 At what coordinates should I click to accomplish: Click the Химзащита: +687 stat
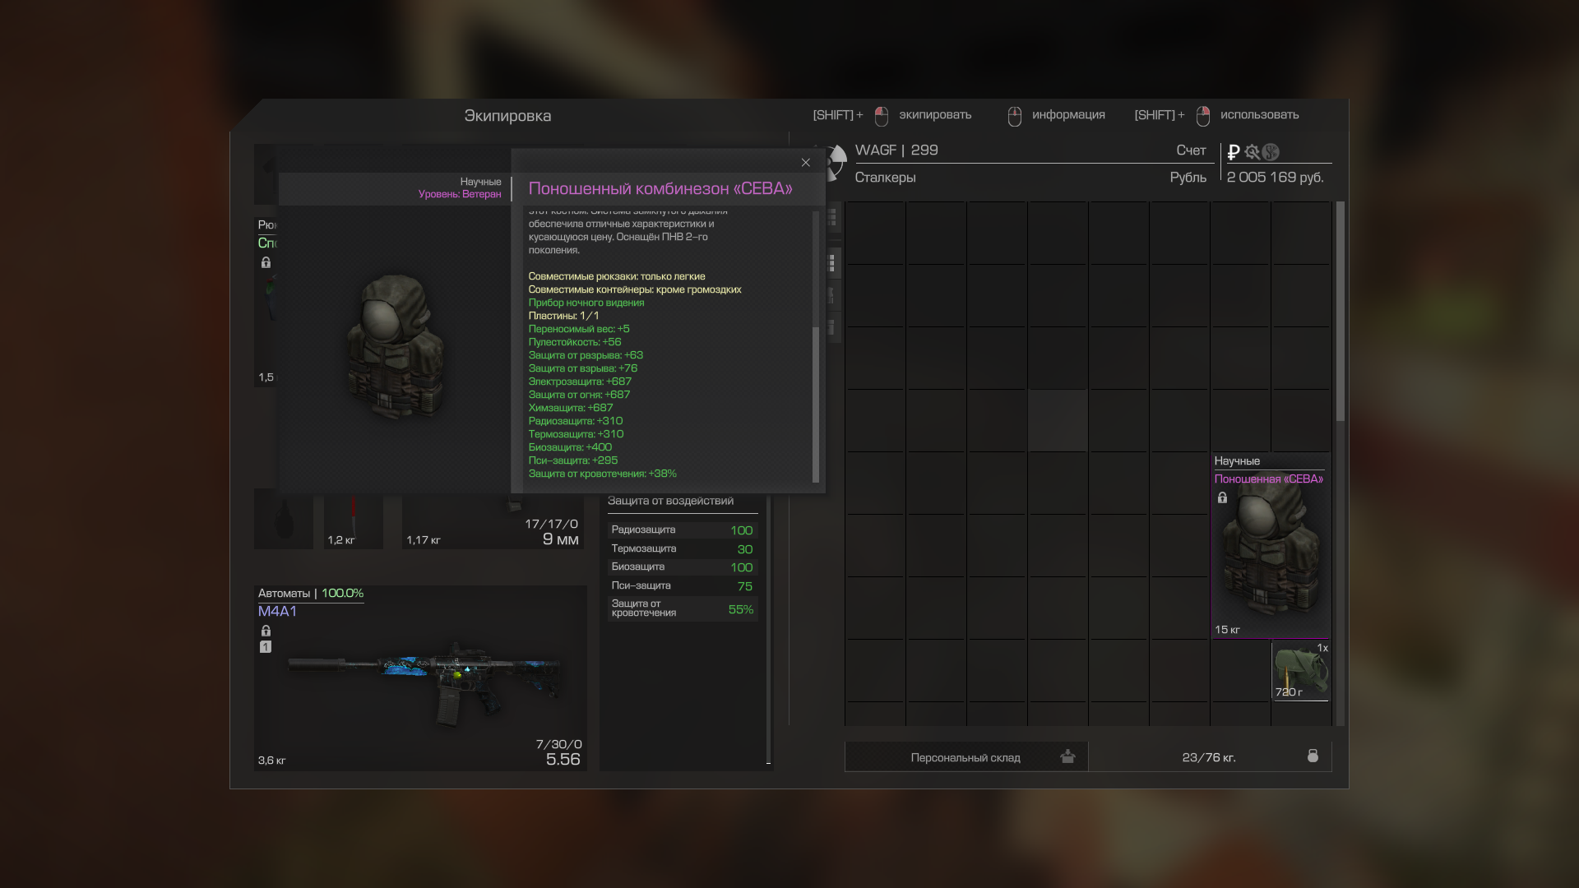571,408
